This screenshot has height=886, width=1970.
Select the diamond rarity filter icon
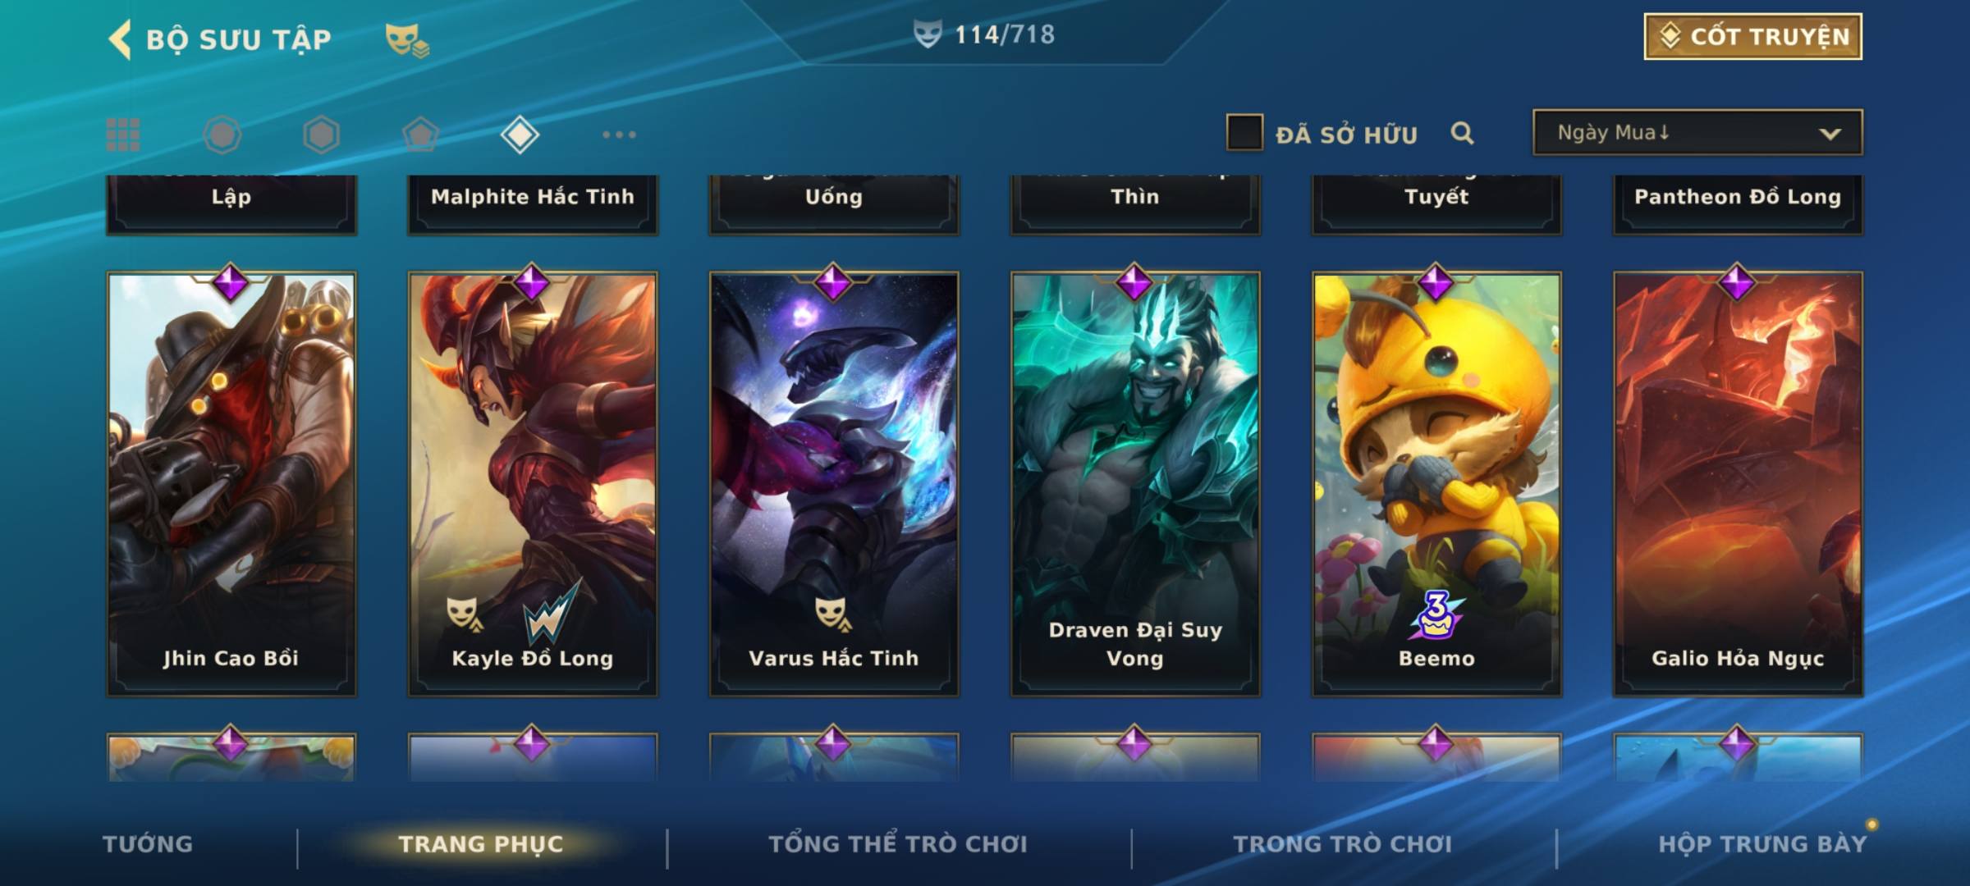520,135
